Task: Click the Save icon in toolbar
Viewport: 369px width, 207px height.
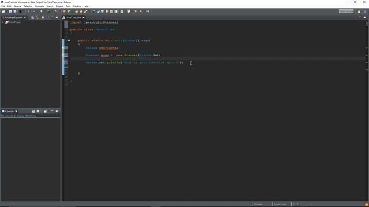Action: (x=10, y=11)
